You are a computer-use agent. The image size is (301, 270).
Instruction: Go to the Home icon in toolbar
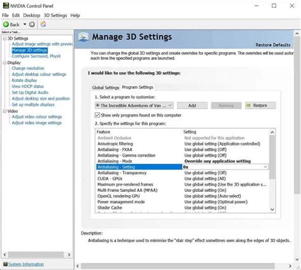pyautogui.click(x=43, y=24)
